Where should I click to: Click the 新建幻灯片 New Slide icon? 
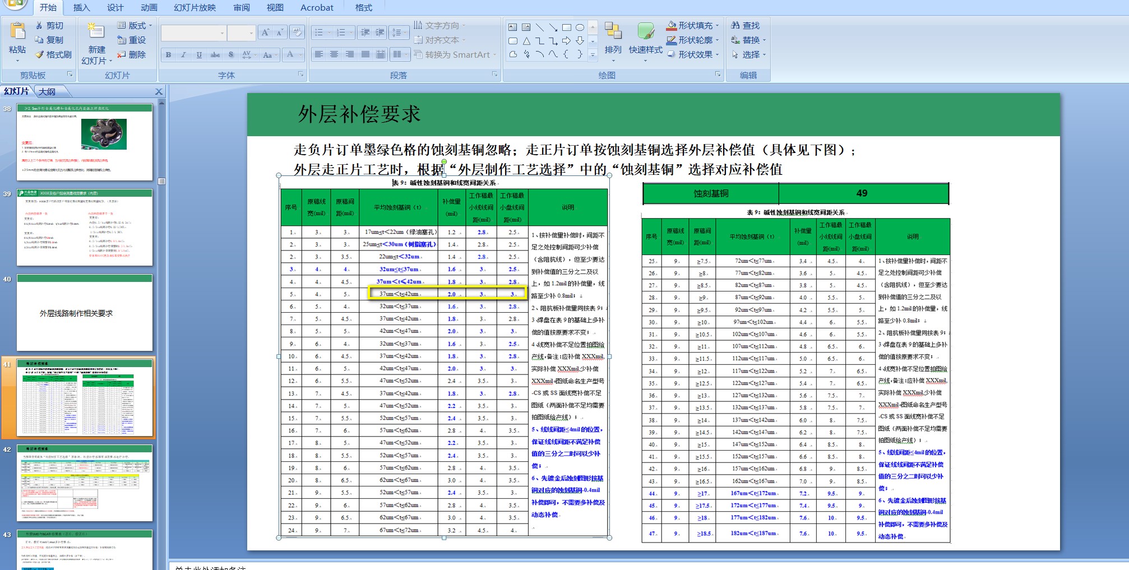pos(96,31)
